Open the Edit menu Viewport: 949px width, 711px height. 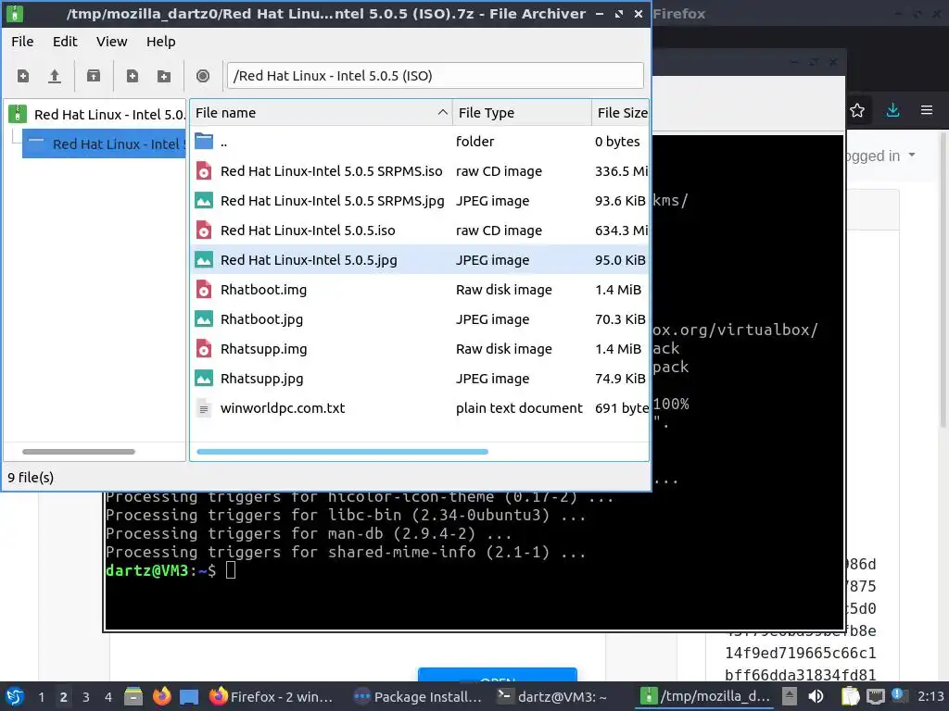pos(65,42)
